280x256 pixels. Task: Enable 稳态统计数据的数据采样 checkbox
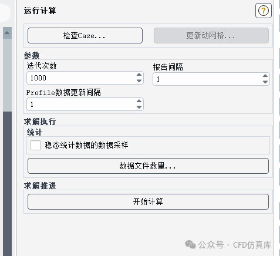point(35,145)
